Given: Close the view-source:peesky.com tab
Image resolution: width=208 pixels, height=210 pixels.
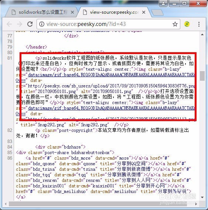Looking at the screenshot, I should coord(144,12).
